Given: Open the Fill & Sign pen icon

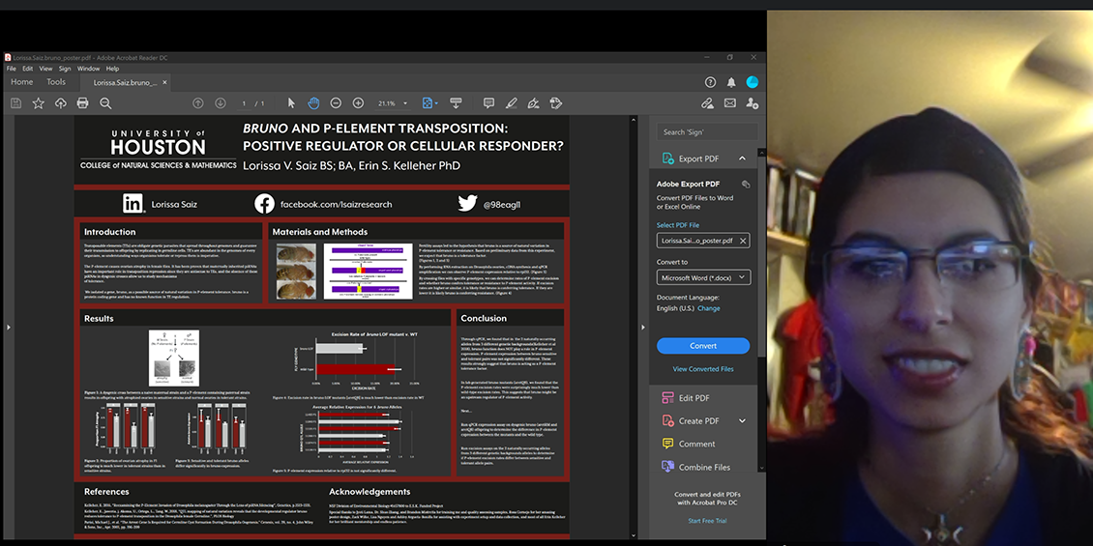Looking at the screenshot, I should click(x=533, y=103).
